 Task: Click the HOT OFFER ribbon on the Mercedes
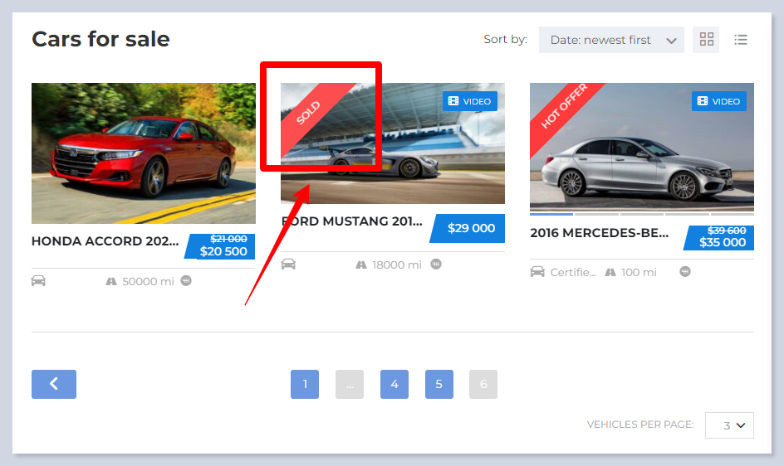[x=563, y=106]
